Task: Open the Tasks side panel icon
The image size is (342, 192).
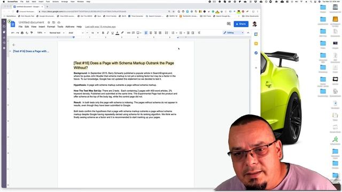Action: [x=256, y=53]
